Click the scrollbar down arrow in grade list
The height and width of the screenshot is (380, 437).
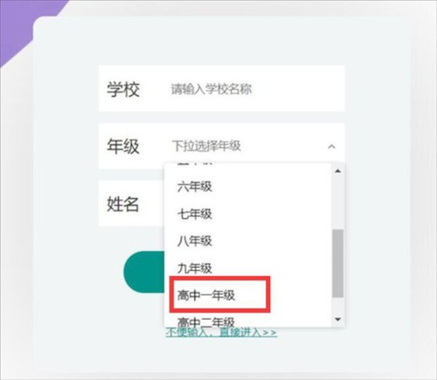[338, 320]
